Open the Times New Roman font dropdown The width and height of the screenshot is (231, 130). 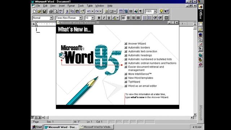[x=80, y=18]
